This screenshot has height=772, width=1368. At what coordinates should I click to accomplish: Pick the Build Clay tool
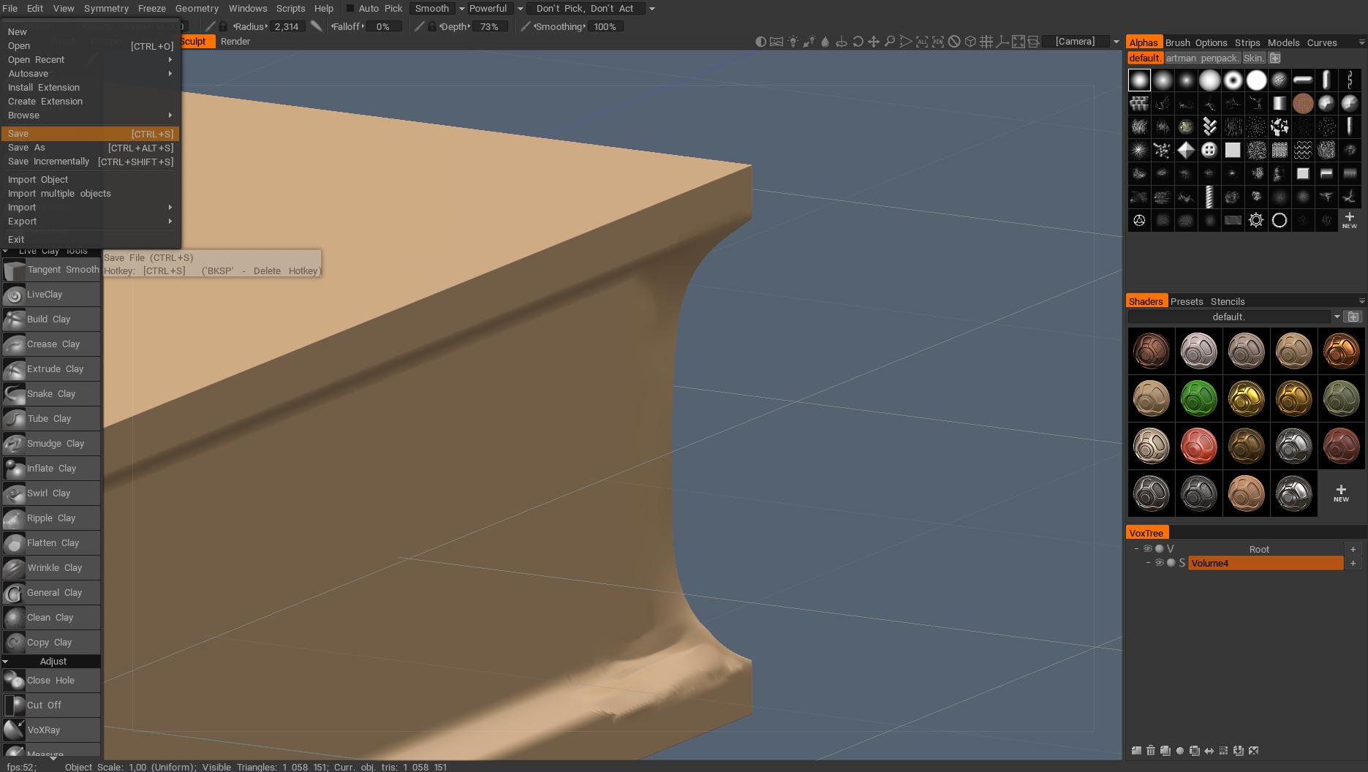click(x=50, y=319)
